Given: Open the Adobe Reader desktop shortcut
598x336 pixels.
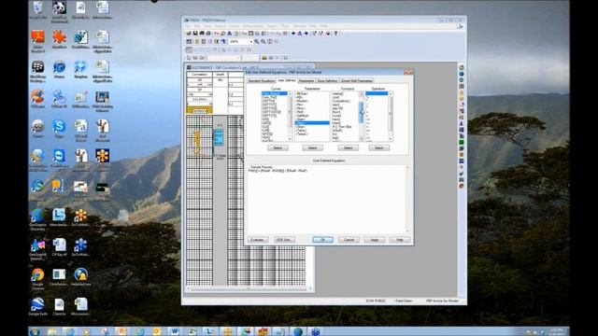Looking at the screenshot, I should (37, 41).
